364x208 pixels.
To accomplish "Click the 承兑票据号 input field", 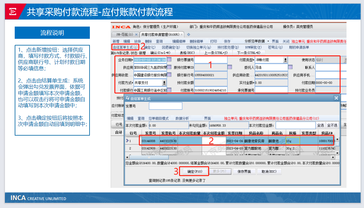I will click(x=271, y=90).
